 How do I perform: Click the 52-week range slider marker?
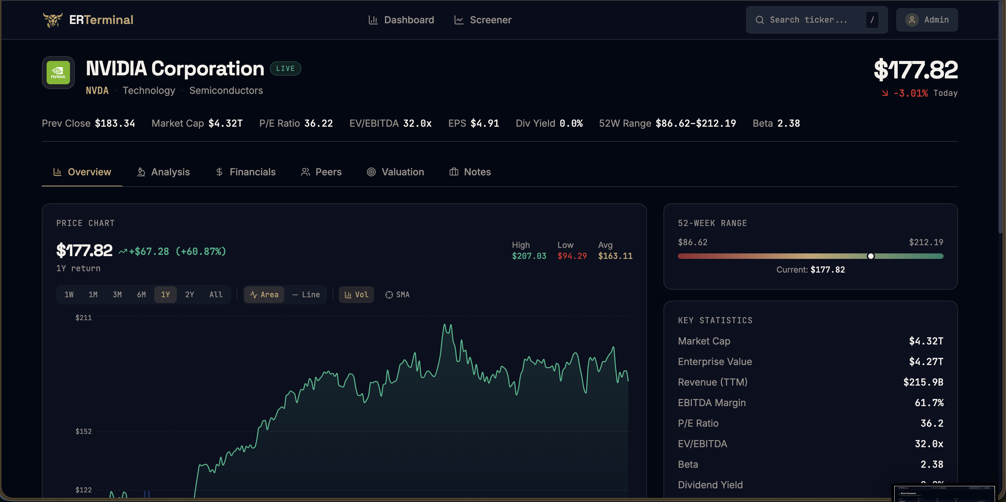[871, 256]
